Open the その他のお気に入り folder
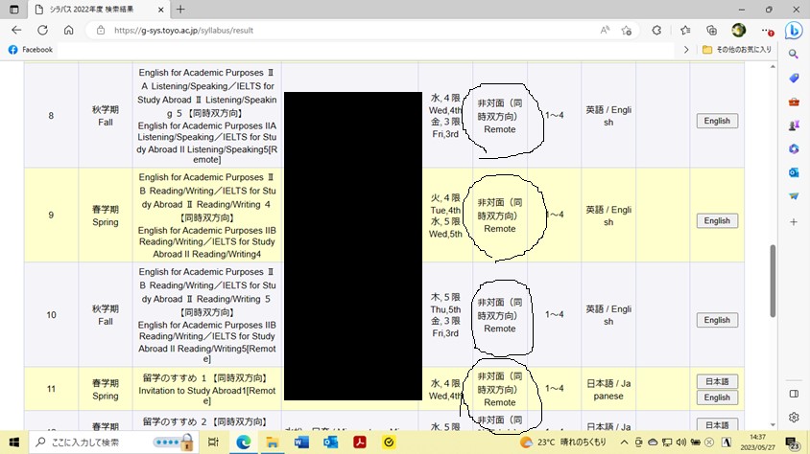Screen dimensions: 810x454 pos(737,50)
